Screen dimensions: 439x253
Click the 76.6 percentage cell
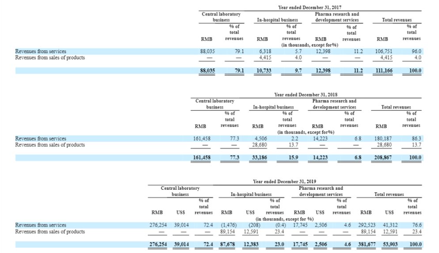417,225
